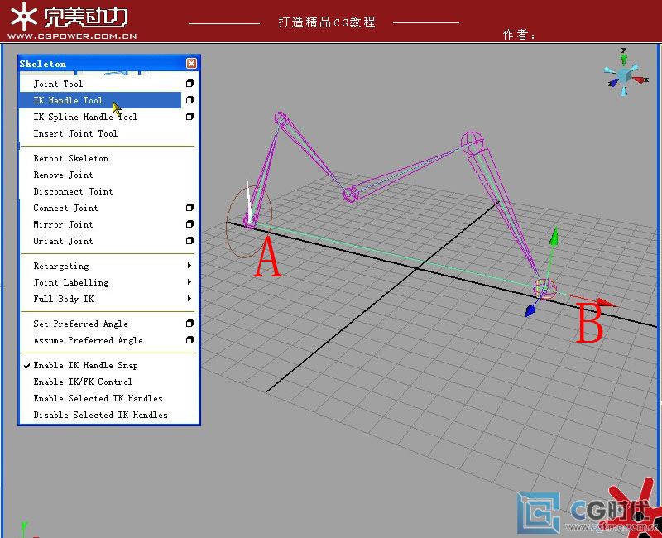Click www.cgpower.com.cn link in header
Image resolution: width=662 pixels, height=538 pixels.
pos(72,36)
